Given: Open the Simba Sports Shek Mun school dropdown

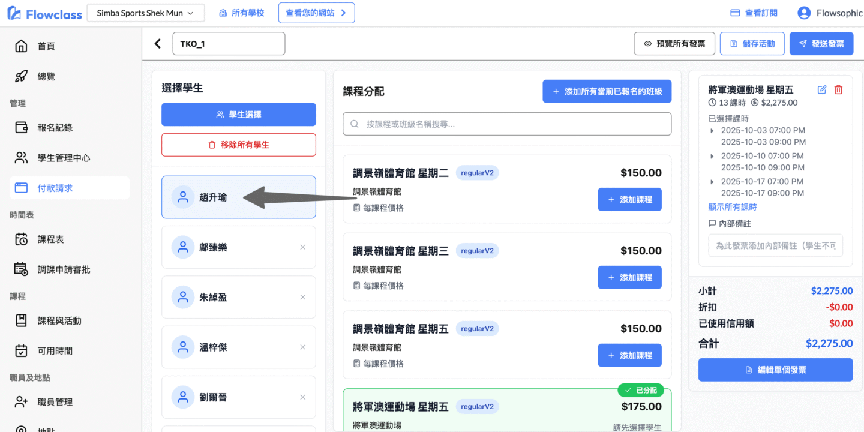Looking at the screenshot, I should [145, 13].
